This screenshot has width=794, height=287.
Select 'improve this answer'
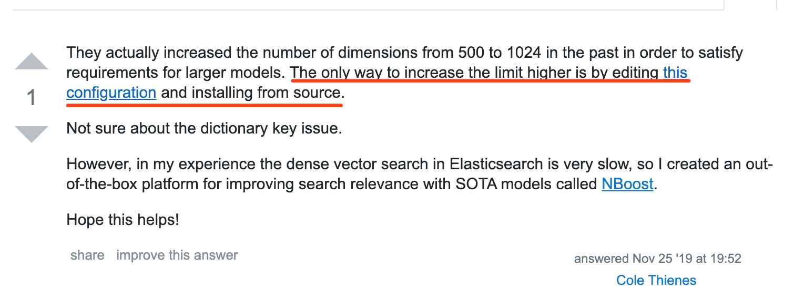[177, 255]
